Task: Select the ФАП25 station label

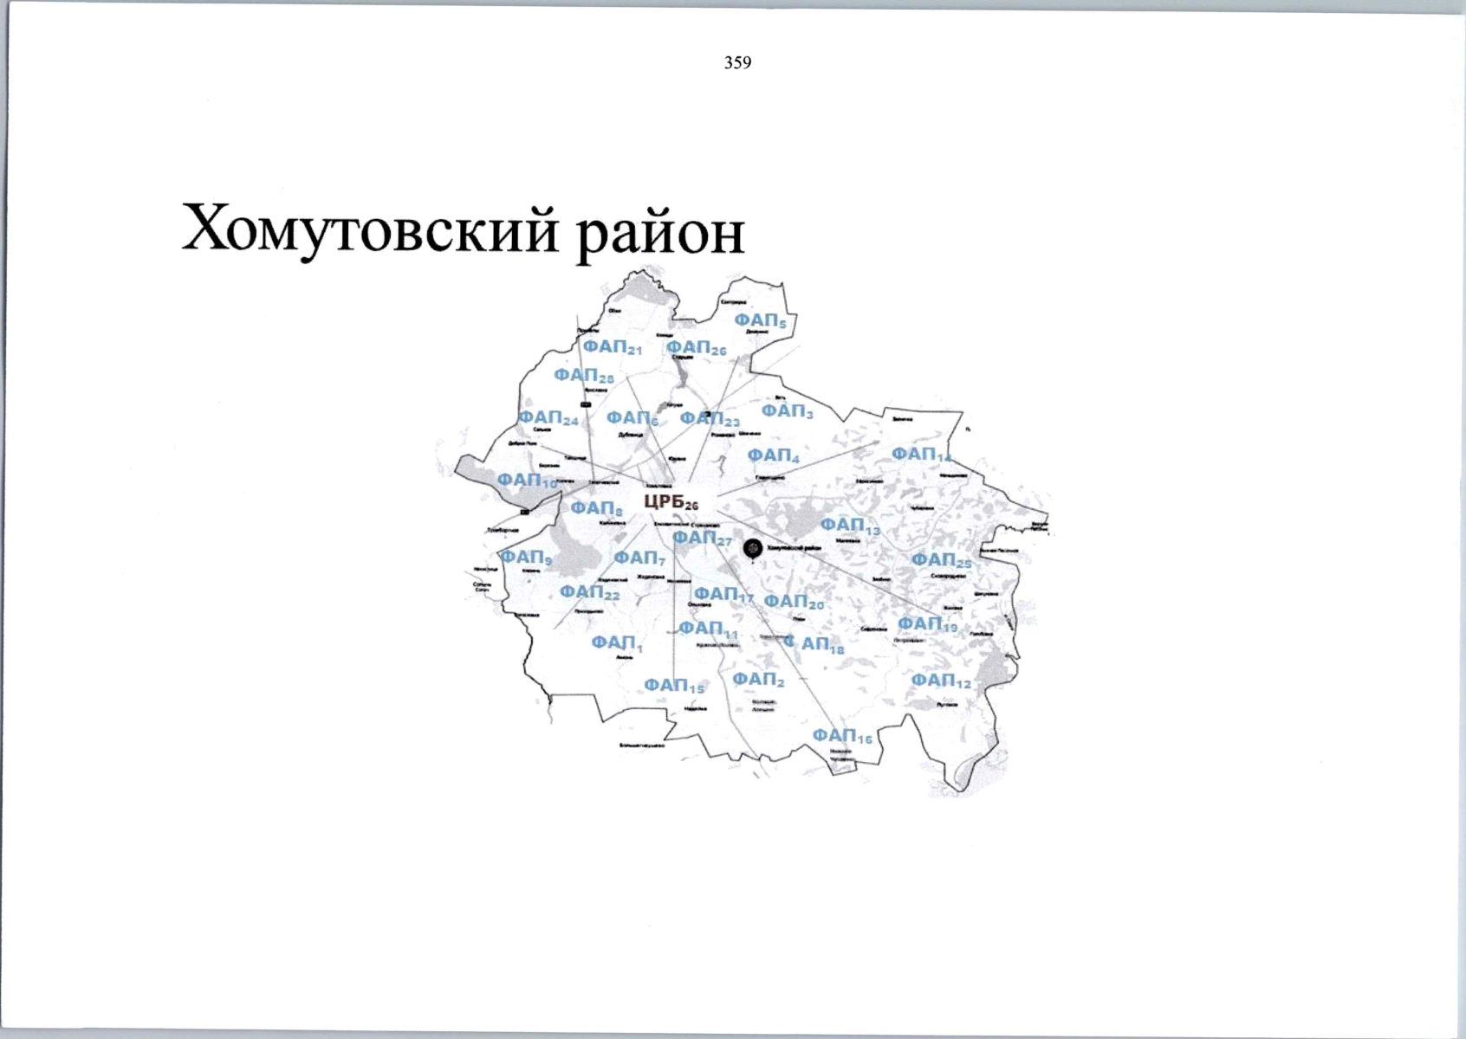Action: pyautogui.click(x=944, y=560)
